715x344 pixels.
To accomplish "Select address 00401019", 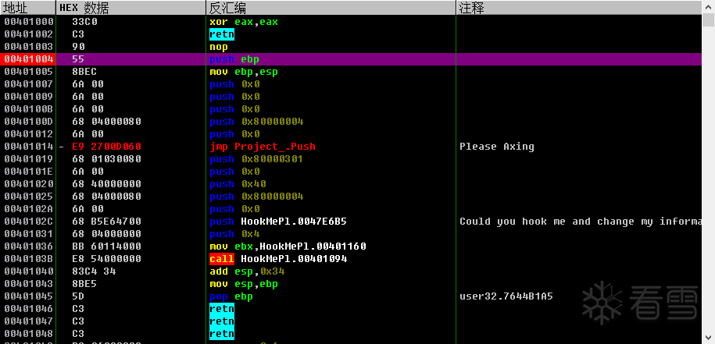I will (x=29, y=159).
